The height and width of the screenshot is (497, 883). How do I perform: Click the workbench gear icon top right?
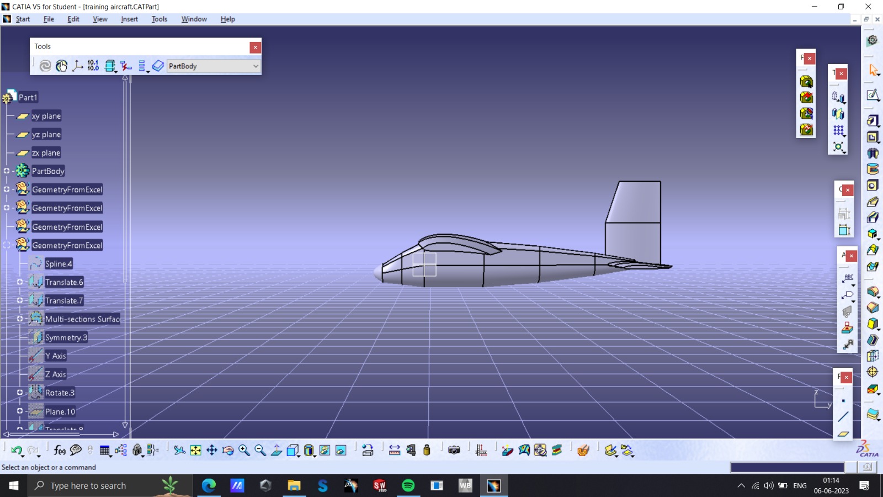tap(873, 40)
